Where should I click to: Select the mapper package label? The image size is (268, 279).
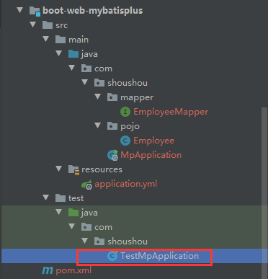pos(137,97)
